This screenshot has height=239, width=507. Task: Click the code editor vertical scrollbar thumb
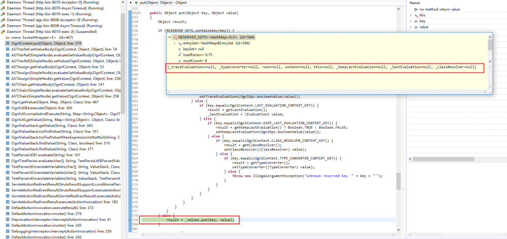coord(399,181)
